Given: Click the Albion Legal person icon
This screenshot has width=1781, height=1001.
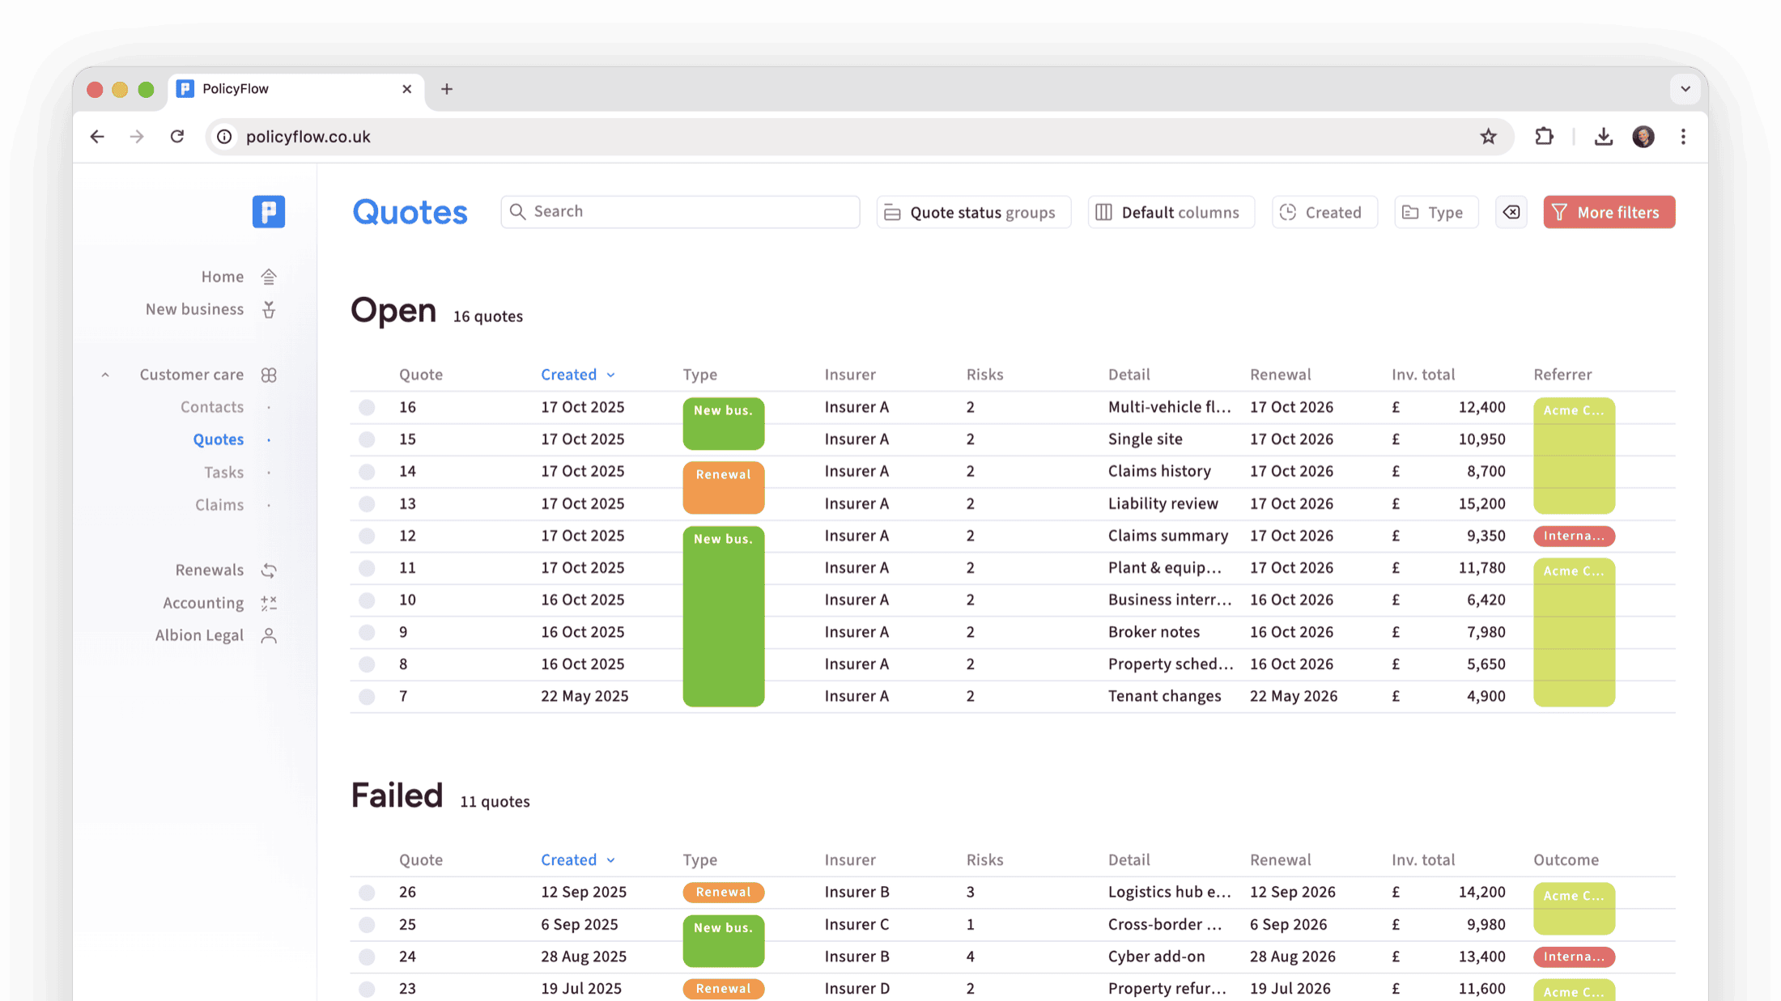Looking at the screenshot, I should [x=269, y=635].
